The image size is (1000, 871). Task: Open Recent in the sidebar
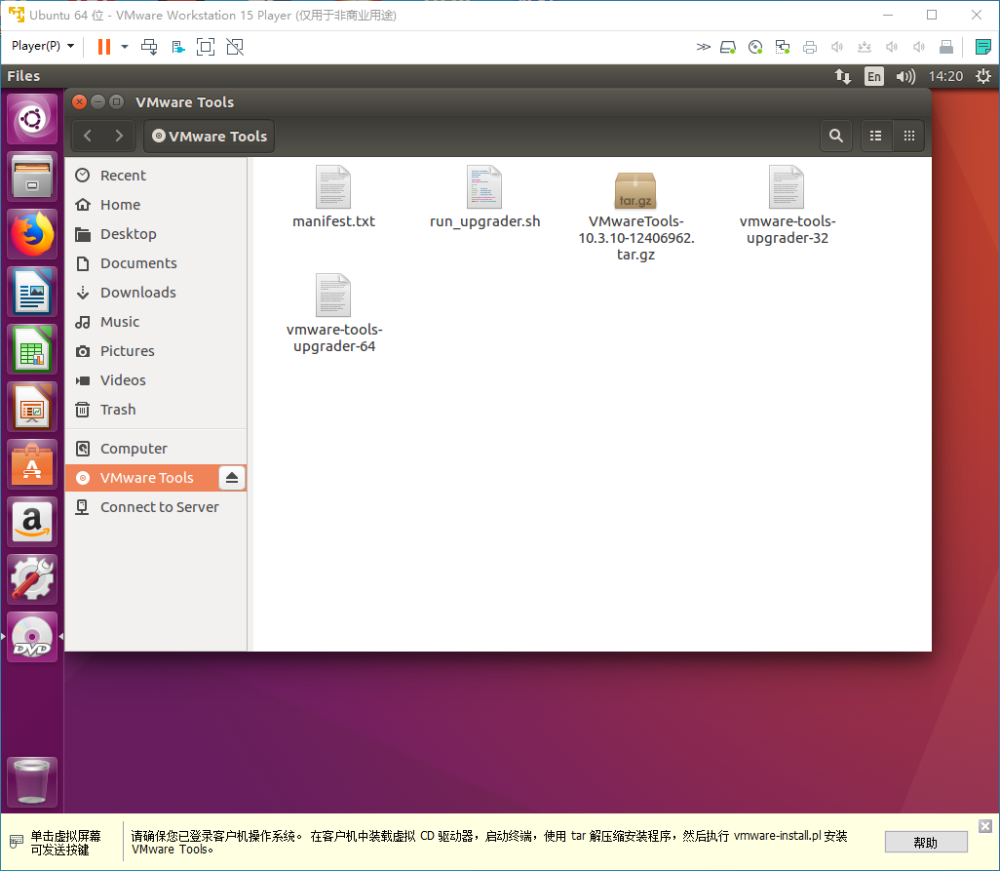[156, 176]
